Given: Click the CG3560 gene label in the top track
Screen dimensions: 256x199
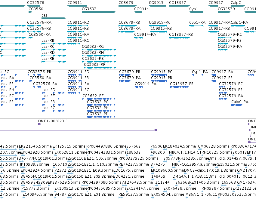Looking at the screenshot, I should pos(36,9).
